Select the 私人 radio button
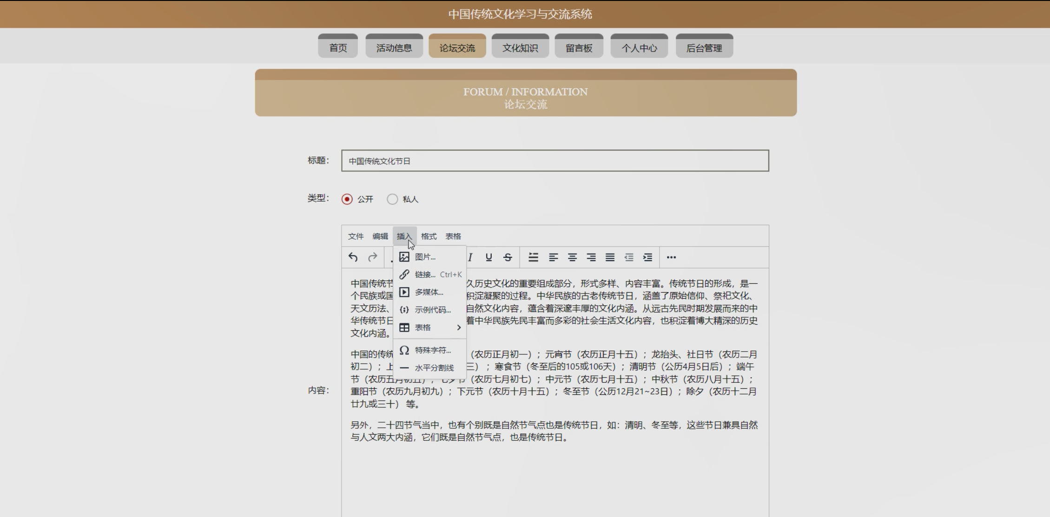 [x=392, y=199]
